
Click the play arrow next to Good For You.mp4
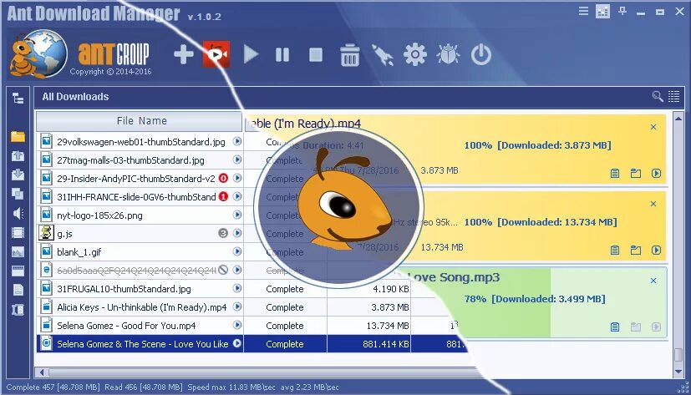[237, 325]
